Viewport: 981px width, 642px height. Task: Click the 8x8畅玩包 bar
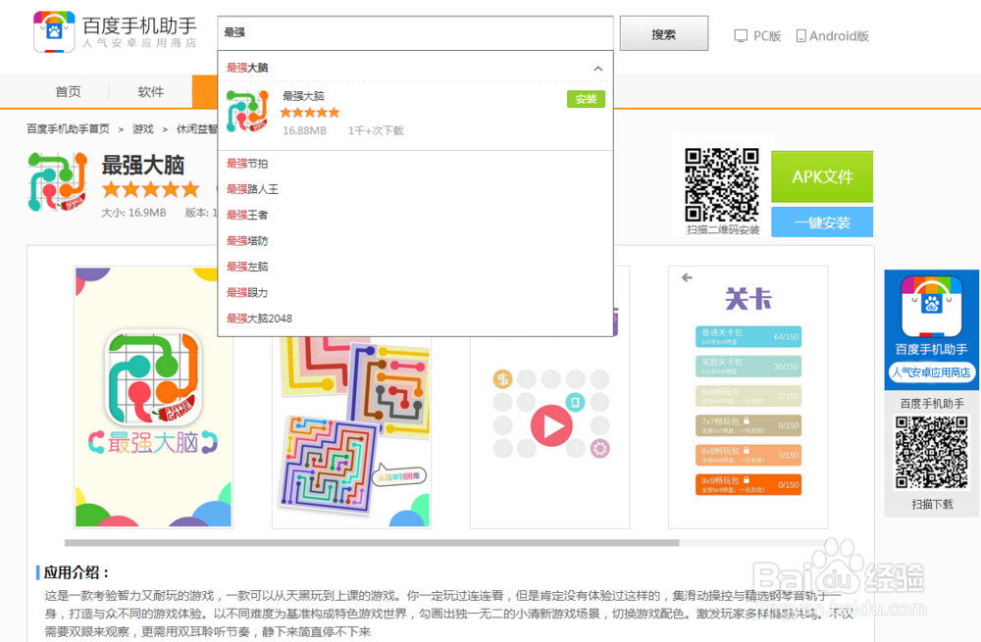pos(749,455)
